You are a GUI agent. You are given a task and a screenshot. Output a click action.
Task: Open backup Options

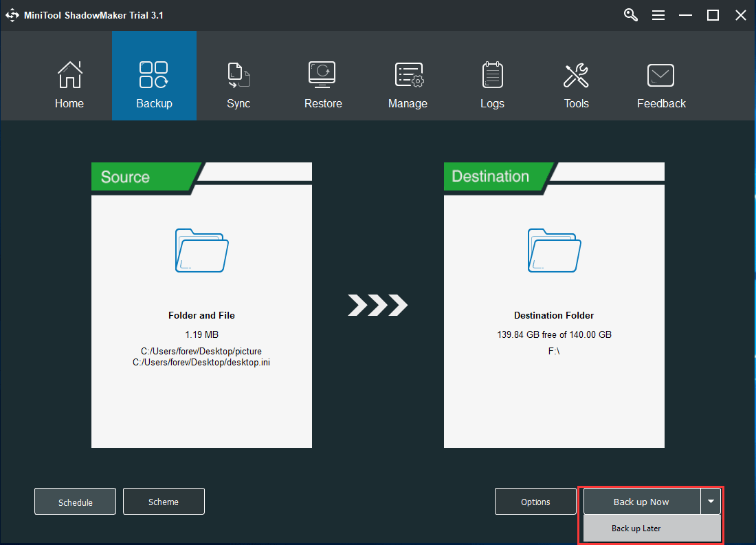pyautogui.click(x=535, y=502)
